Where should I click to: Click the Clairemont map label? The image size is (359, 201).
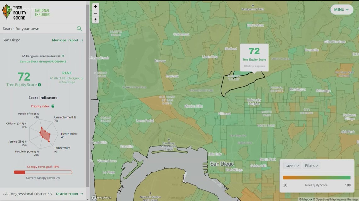tap(181, 34)
